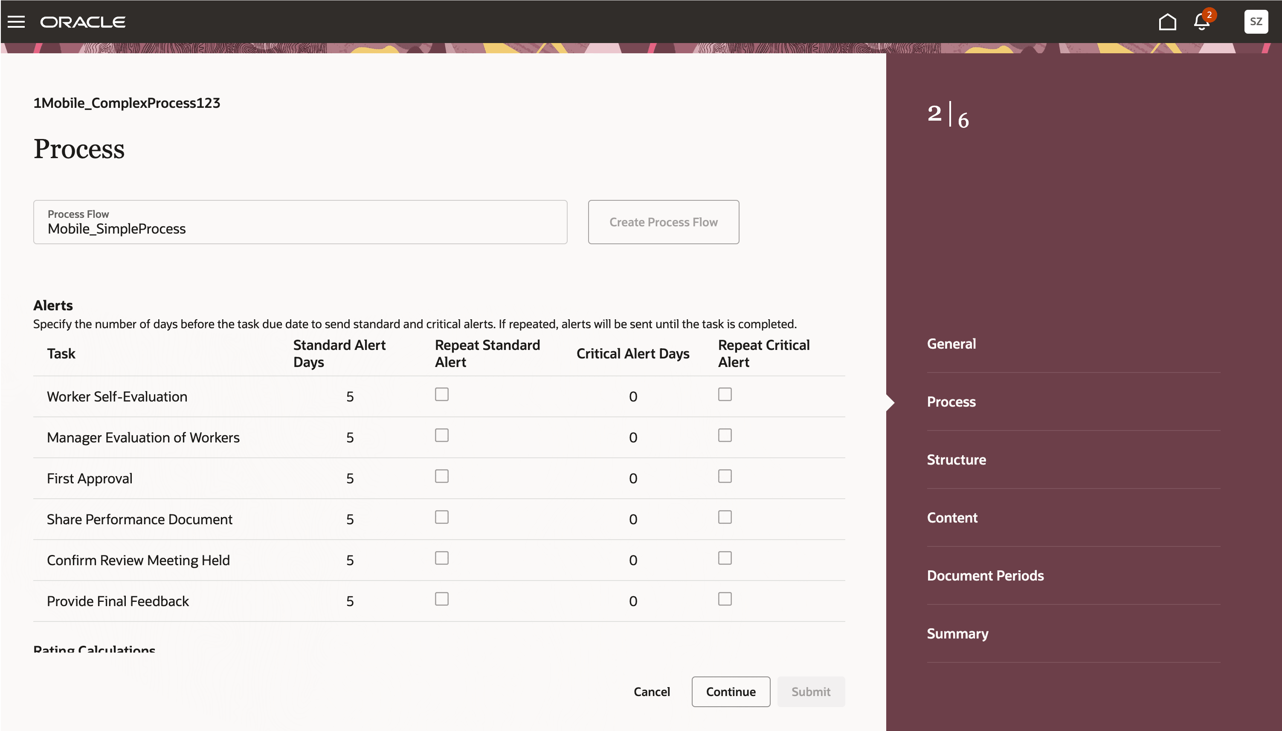Edit Standard Alert Days for Confirm Review Meeting Held
1282x731 pixels.
click(350, 561)
